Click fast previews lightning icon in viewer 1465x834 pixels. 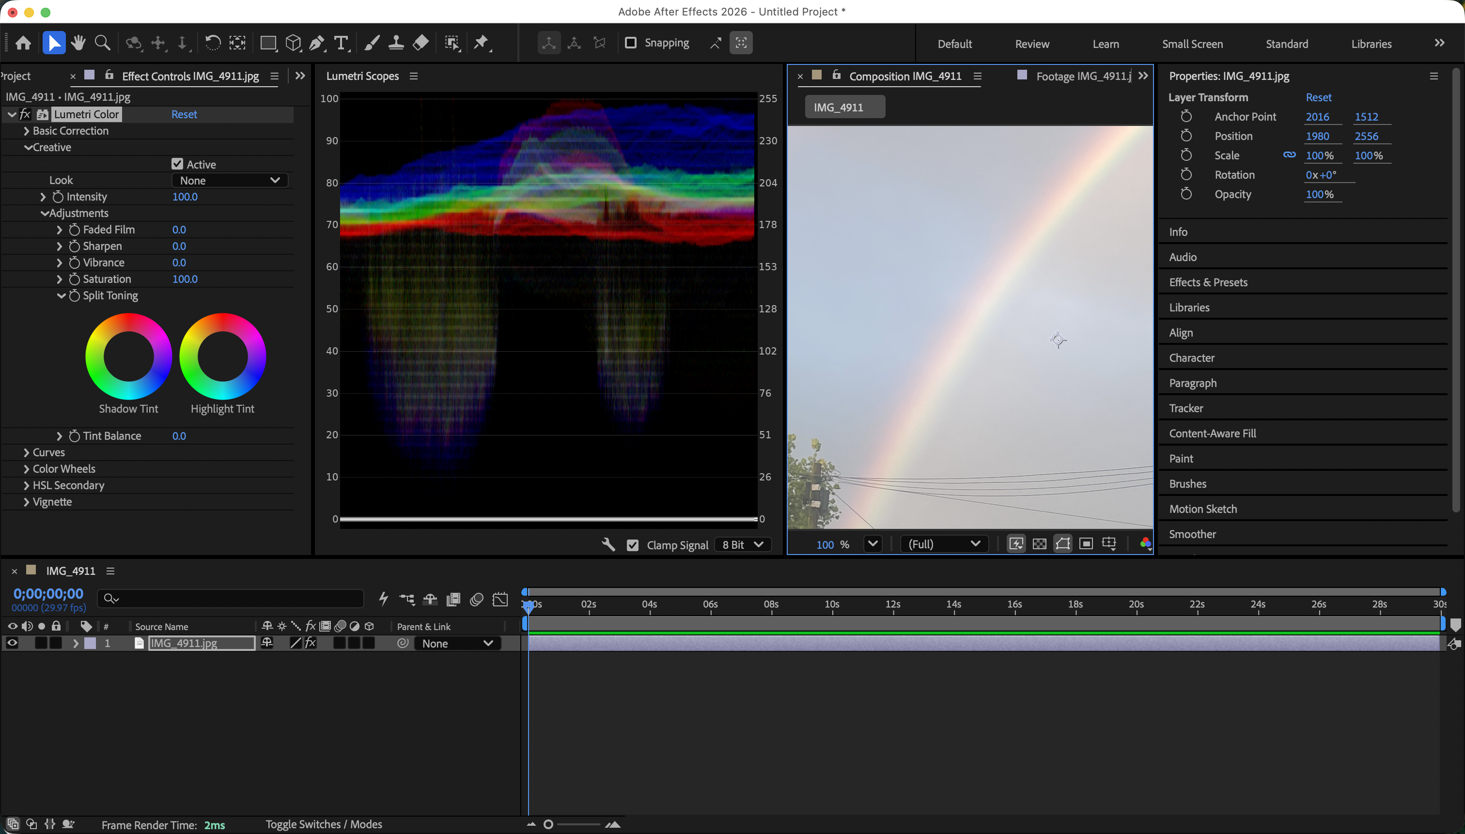[x=1016, y=543]
